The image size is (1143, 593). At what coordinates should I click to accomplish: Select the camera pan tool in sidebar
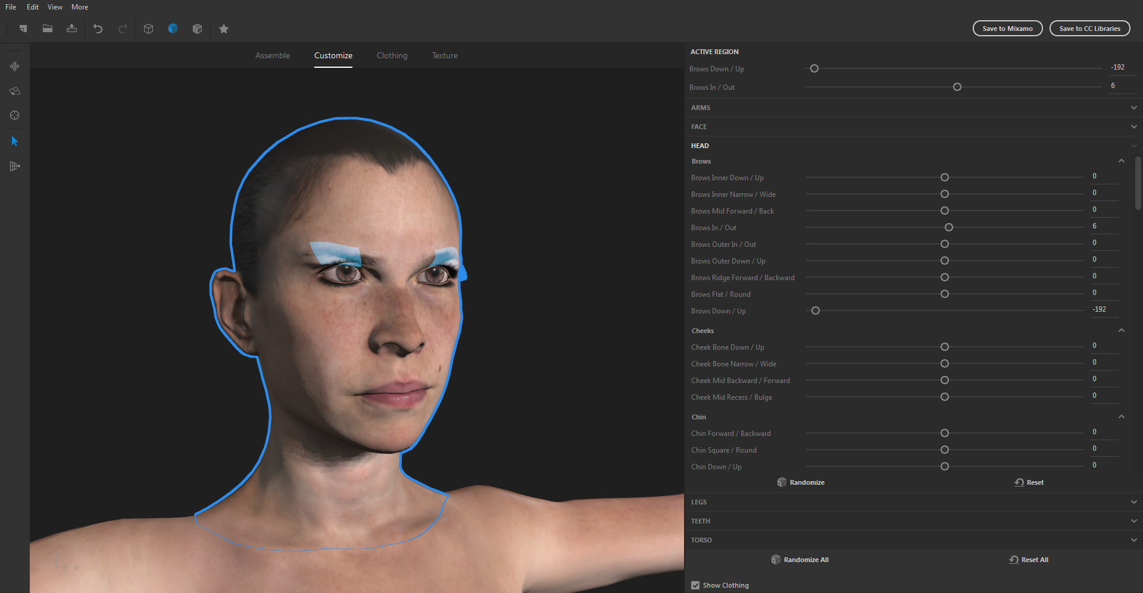click(x=14, y=67)
